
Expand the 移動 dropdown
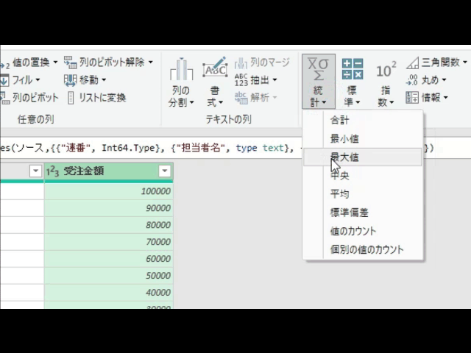point(104,80)
